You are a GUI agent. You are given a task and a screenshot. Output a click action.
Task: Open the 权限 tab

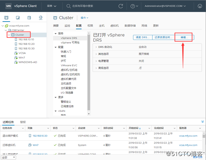pos(90,26)
